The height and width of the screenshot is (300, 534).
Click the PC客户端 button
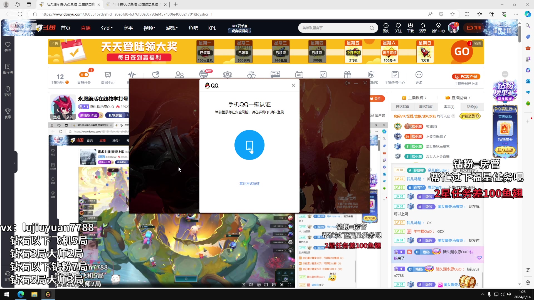[466, 77]
